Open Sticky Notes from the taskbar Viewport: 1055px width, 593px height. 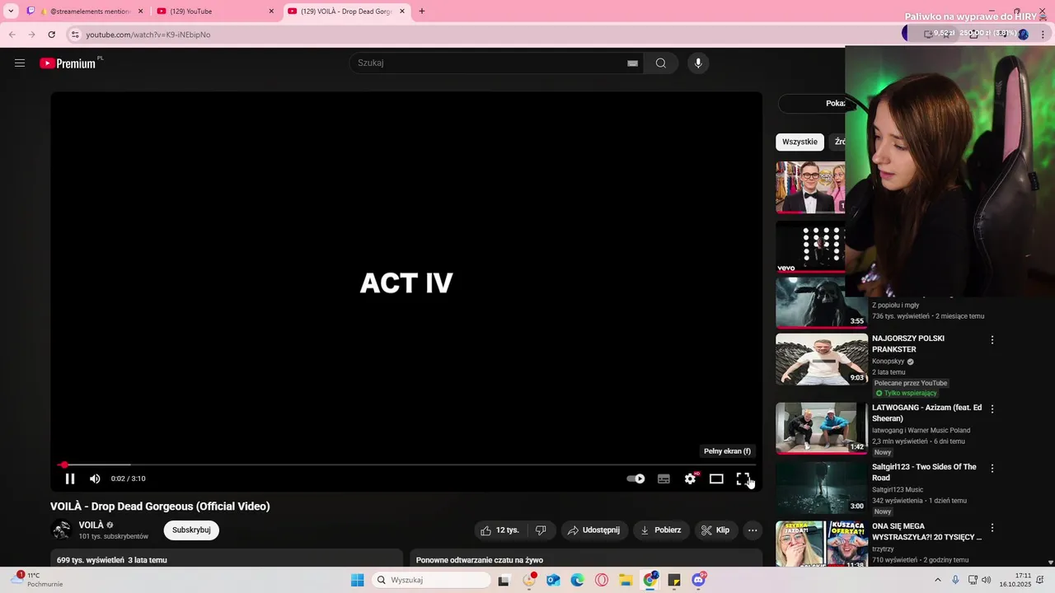click(x=674, y=580)
